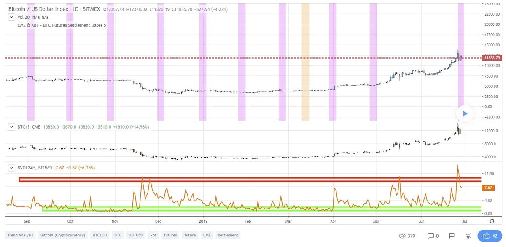Flag this idea using the flag icon
The image size is (506, 247).
pos(452,236)
